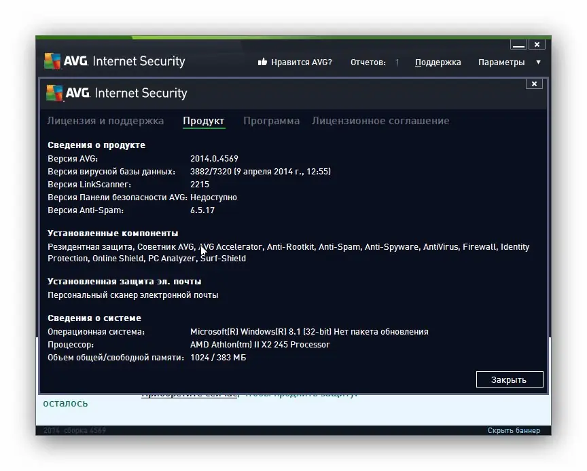587x471 pixels.
Task: Click the Windows 8.1 operating system value
Action: (309, 332)
